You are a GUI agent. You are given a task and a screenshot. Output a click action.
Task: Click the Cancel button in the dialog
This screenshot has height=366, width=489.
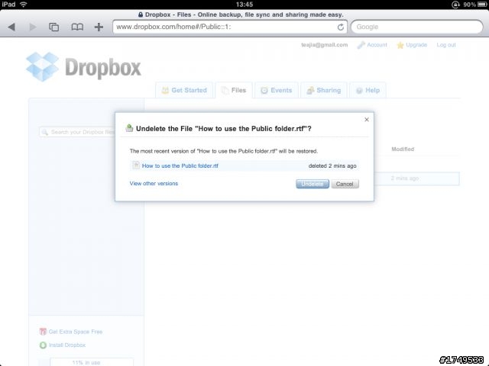pos(345,184)
